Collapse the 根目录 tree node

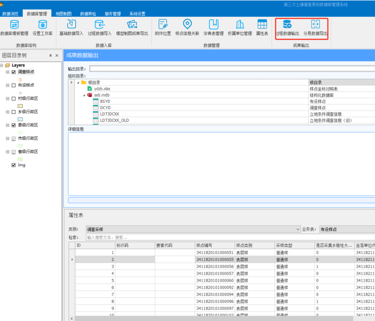pyautogui.click(x=78, y=83)
